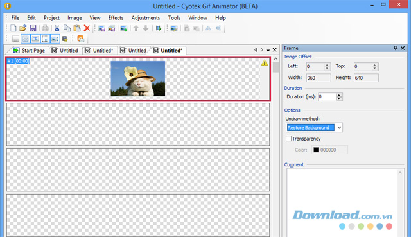The height and width of the screenshot is (237, 411).
Task: Click the second add-frame image icon with folder
Action: [112, 28]
